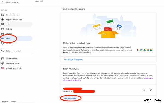Click the Website layout icon

(x=2, y=29)
